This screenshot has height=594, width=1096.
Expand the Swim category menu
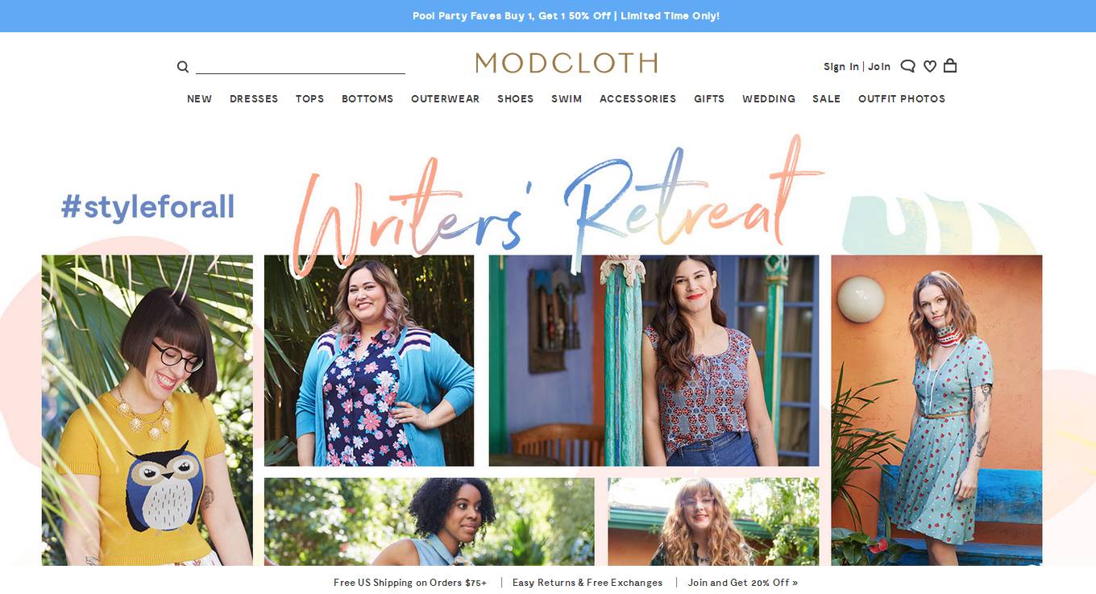[x=567, y=98]
